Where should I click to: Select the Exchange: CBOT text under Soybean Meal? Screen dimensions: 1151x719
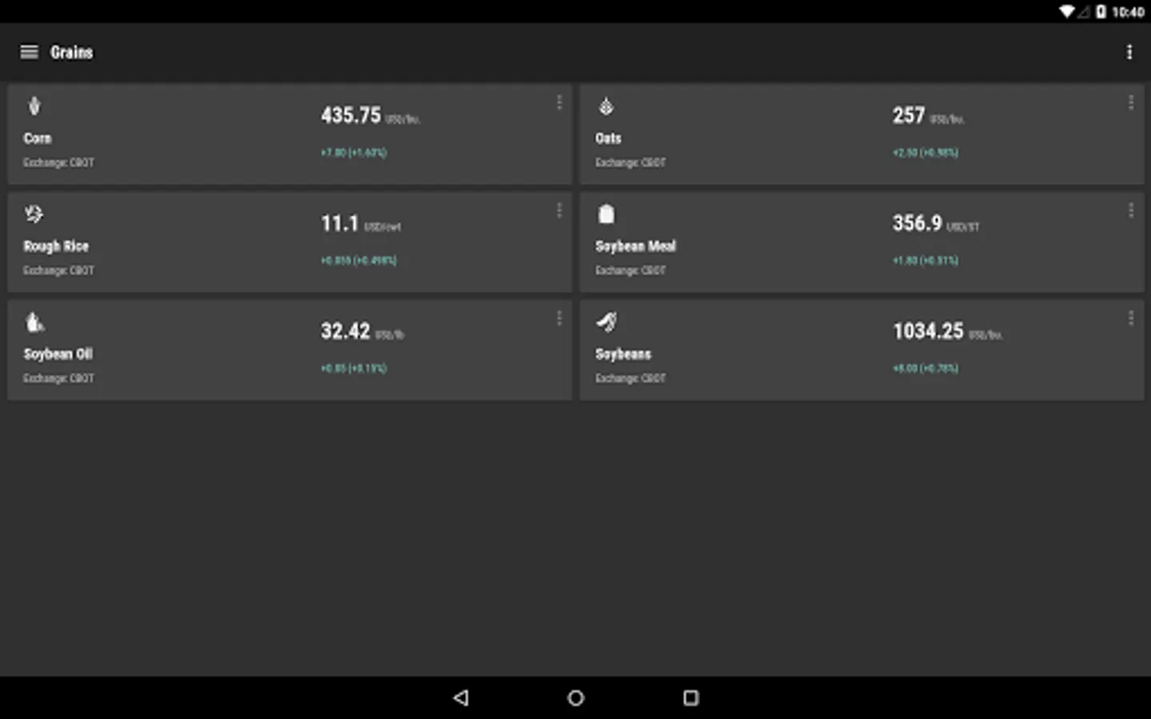point(631,270)
